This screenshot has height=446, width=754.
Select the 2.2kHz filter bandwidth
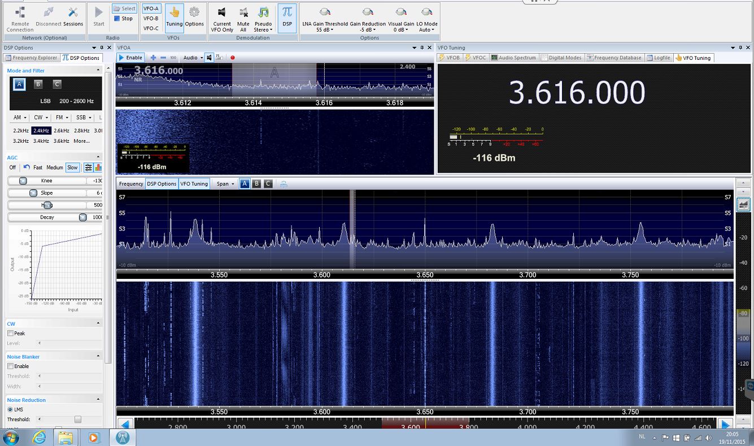[x=21, y=130]
